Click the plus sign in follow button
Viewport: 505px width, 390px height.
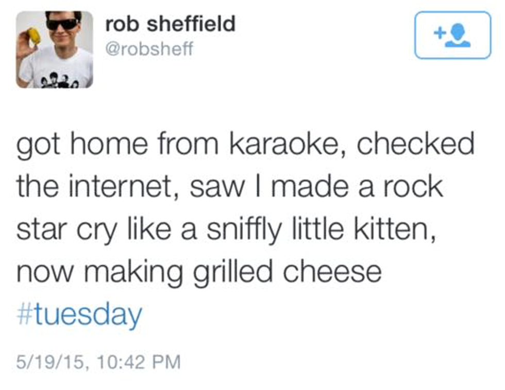(x=440, y=33)
